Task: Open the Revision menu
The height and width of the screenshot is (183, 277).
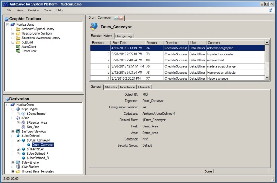Action: (x=33, y=10)
